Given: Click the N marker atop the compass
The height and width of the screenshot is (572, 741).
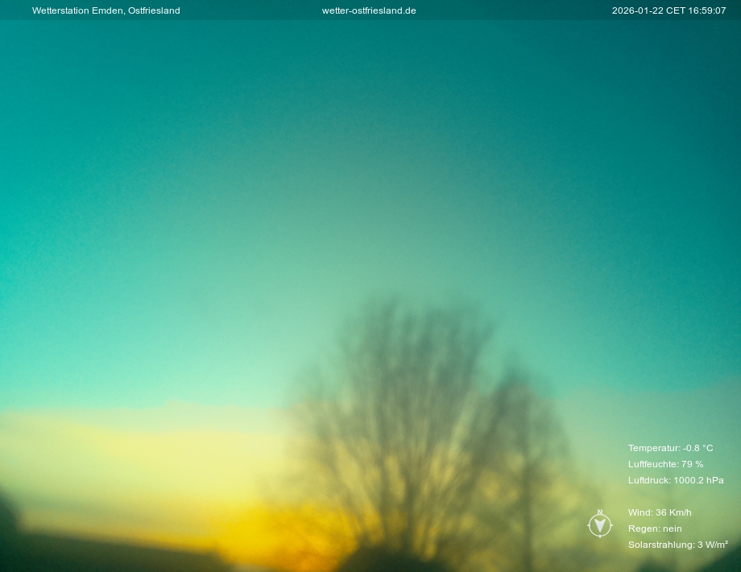Looking at the screenshot, I should 600,512.
